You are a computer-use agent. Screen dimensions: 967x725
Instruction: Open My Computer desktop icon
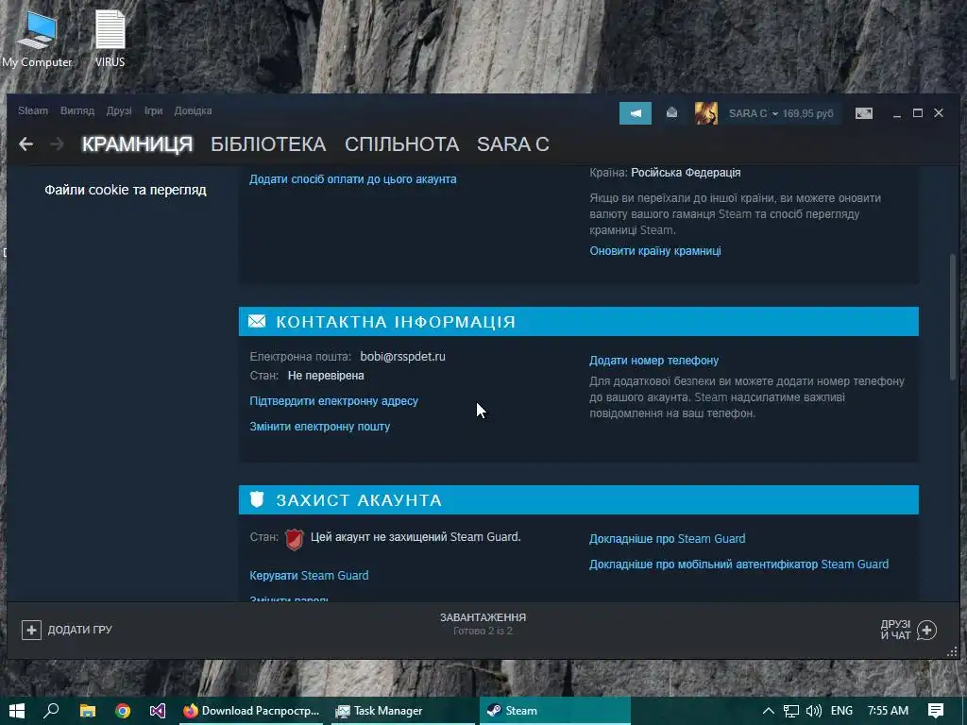(x=37, y=39)
